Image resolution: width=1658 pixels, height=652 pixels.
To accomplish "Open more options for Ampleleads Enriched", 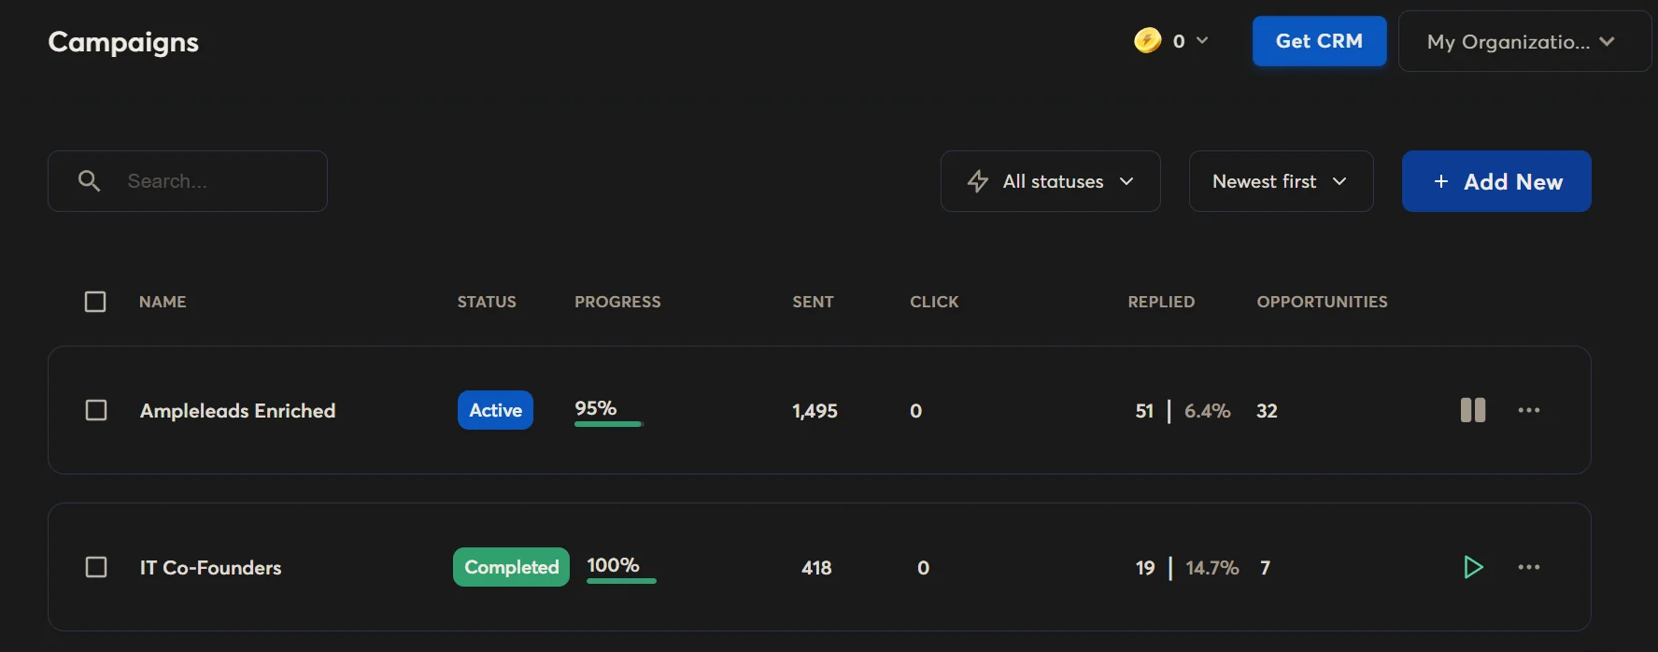I will coord(1528,410).
